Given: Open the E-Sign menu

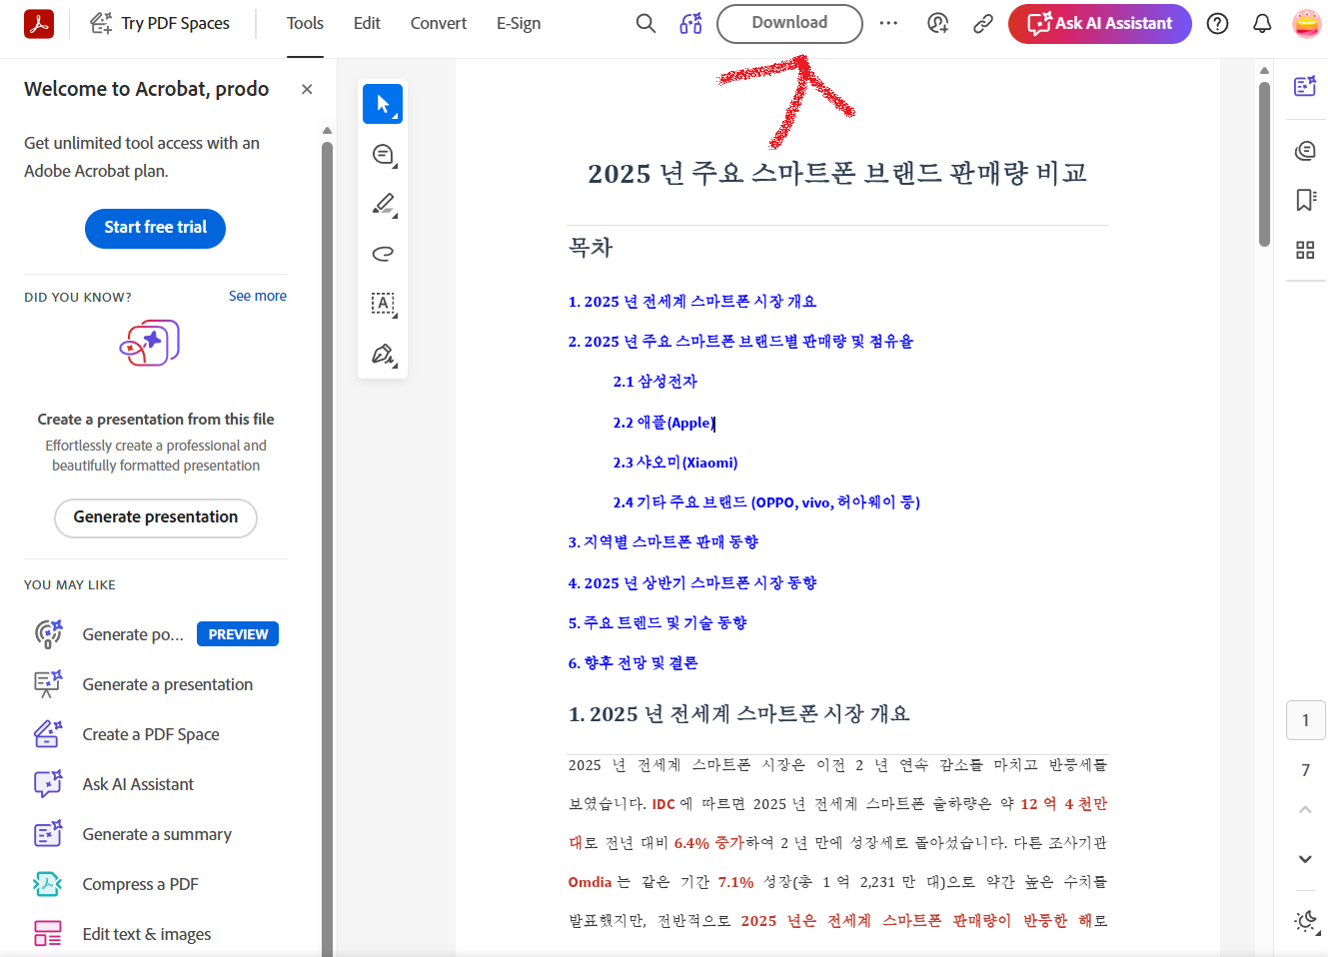Looking at the screenshot, I should click(519, 23).
